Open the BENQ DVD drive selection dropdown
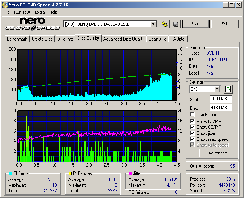This screenshot has width=244, height=198. click(x=153, y=24)
